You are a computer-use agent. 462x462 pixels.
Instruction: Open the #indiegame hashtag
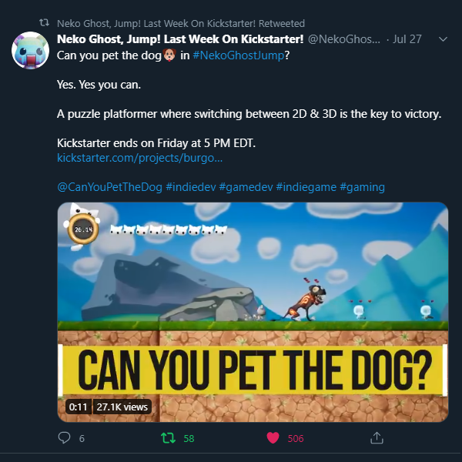pyautogui.click(x=306, y=187)
